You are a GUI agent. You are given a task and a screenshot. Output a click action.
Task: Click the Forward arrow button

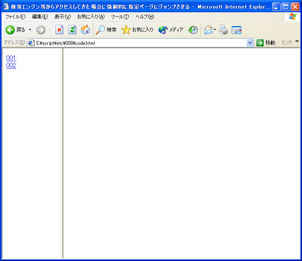coord(41,30)
